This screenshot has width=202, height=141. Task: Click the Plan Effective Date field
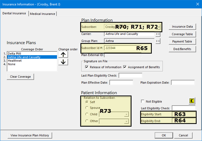tap(121, 83)
